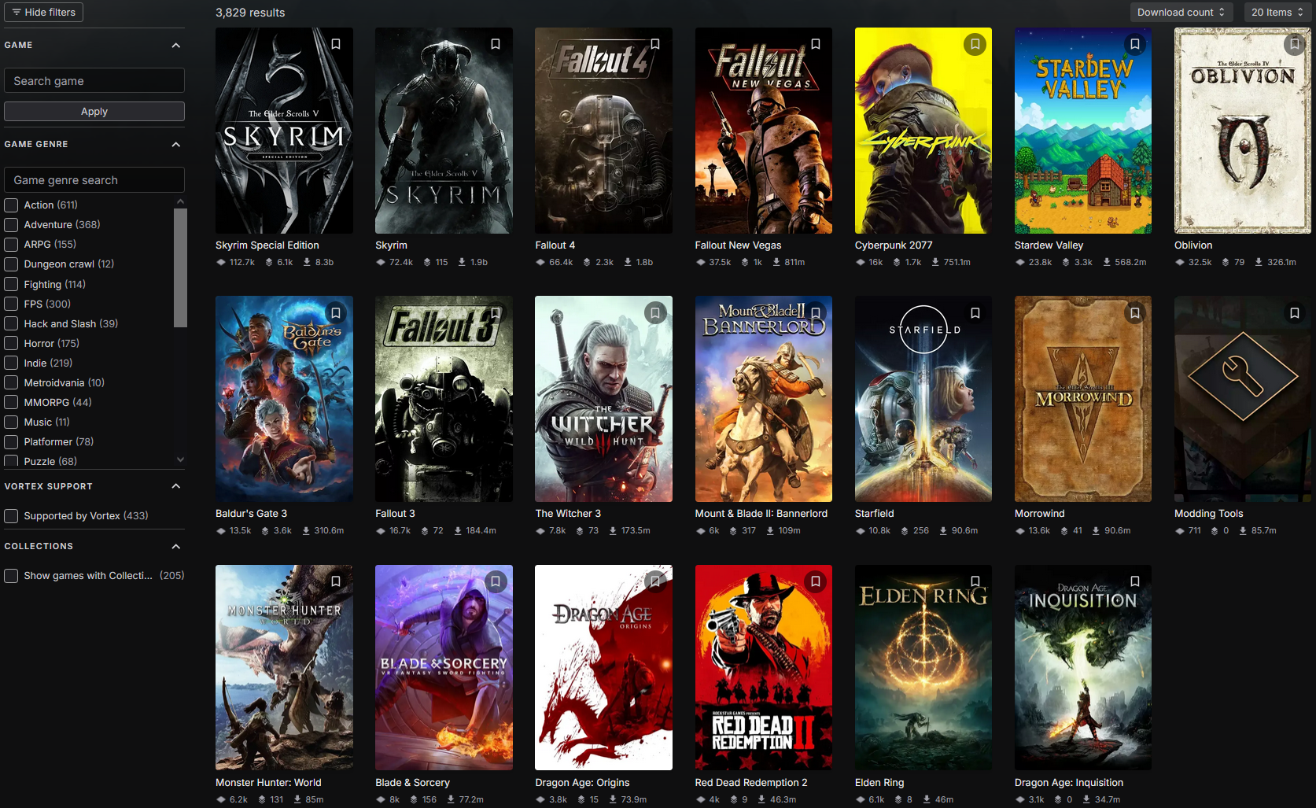The height and width of the screenshot is (808, 1316).
Task: Click download icon under Starfield stats
Action: pyautogui.click(x=943, y=531)
